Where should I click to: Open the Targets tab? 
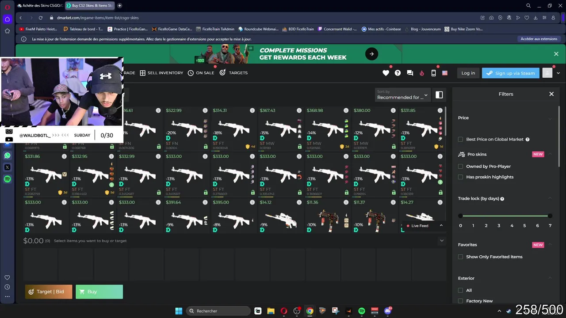233,73
